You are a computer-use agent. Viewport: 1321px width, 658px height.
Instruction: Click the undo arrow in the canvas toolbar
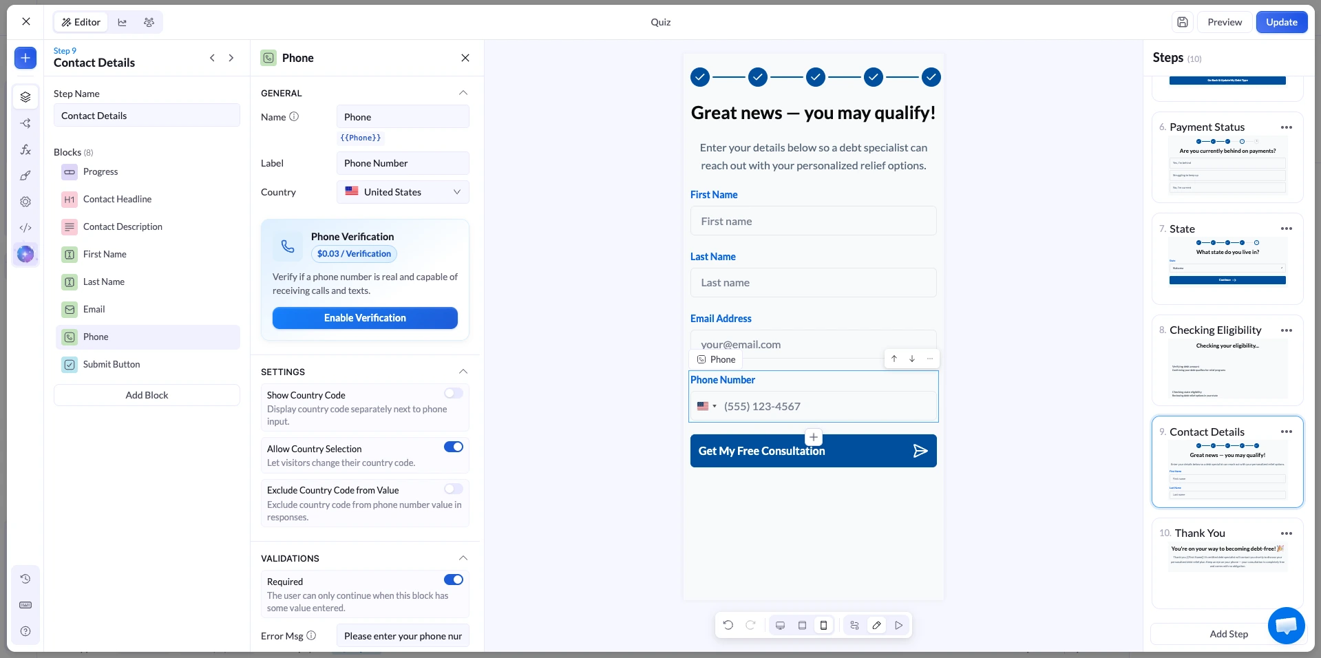point(728,625)
